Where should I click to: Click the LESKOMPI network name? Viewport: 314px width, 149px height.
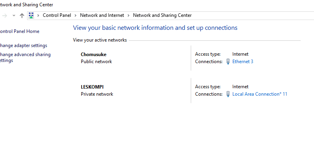pyautogui.click(x=92, y=87)
